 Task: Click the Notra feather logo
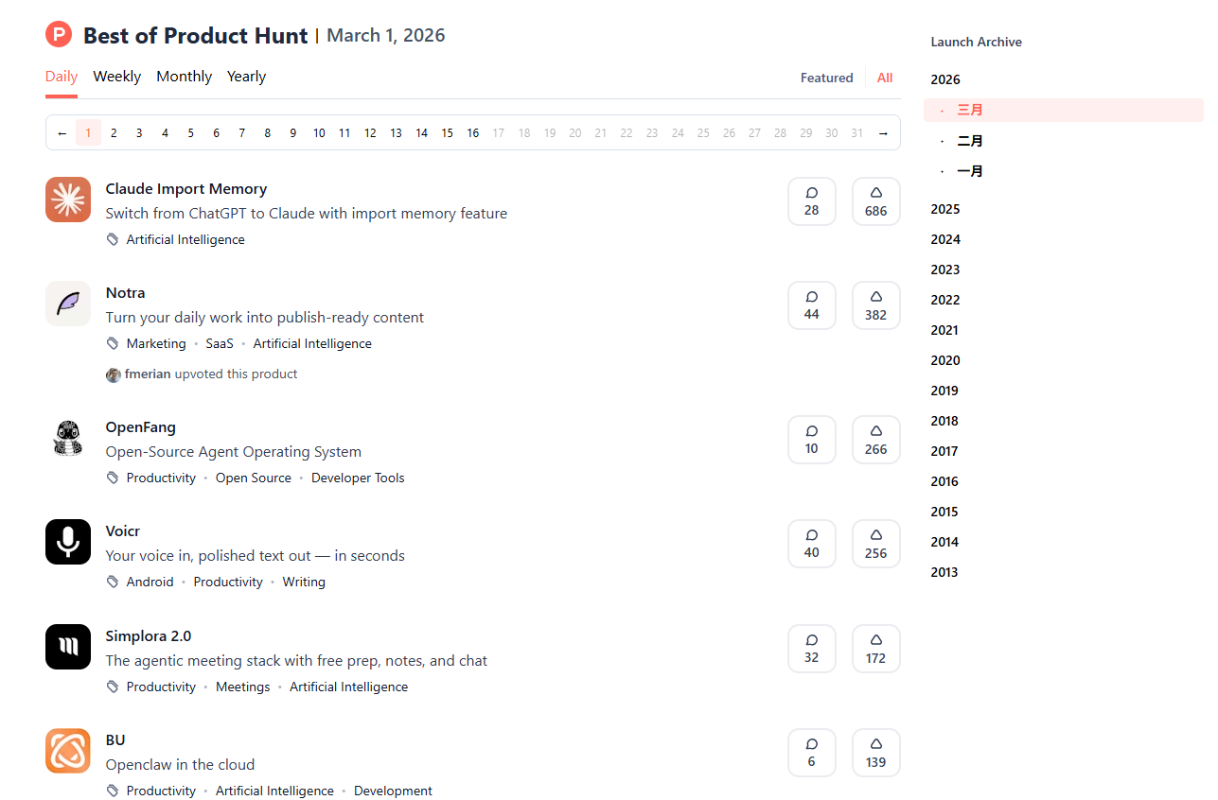(68, 304)
